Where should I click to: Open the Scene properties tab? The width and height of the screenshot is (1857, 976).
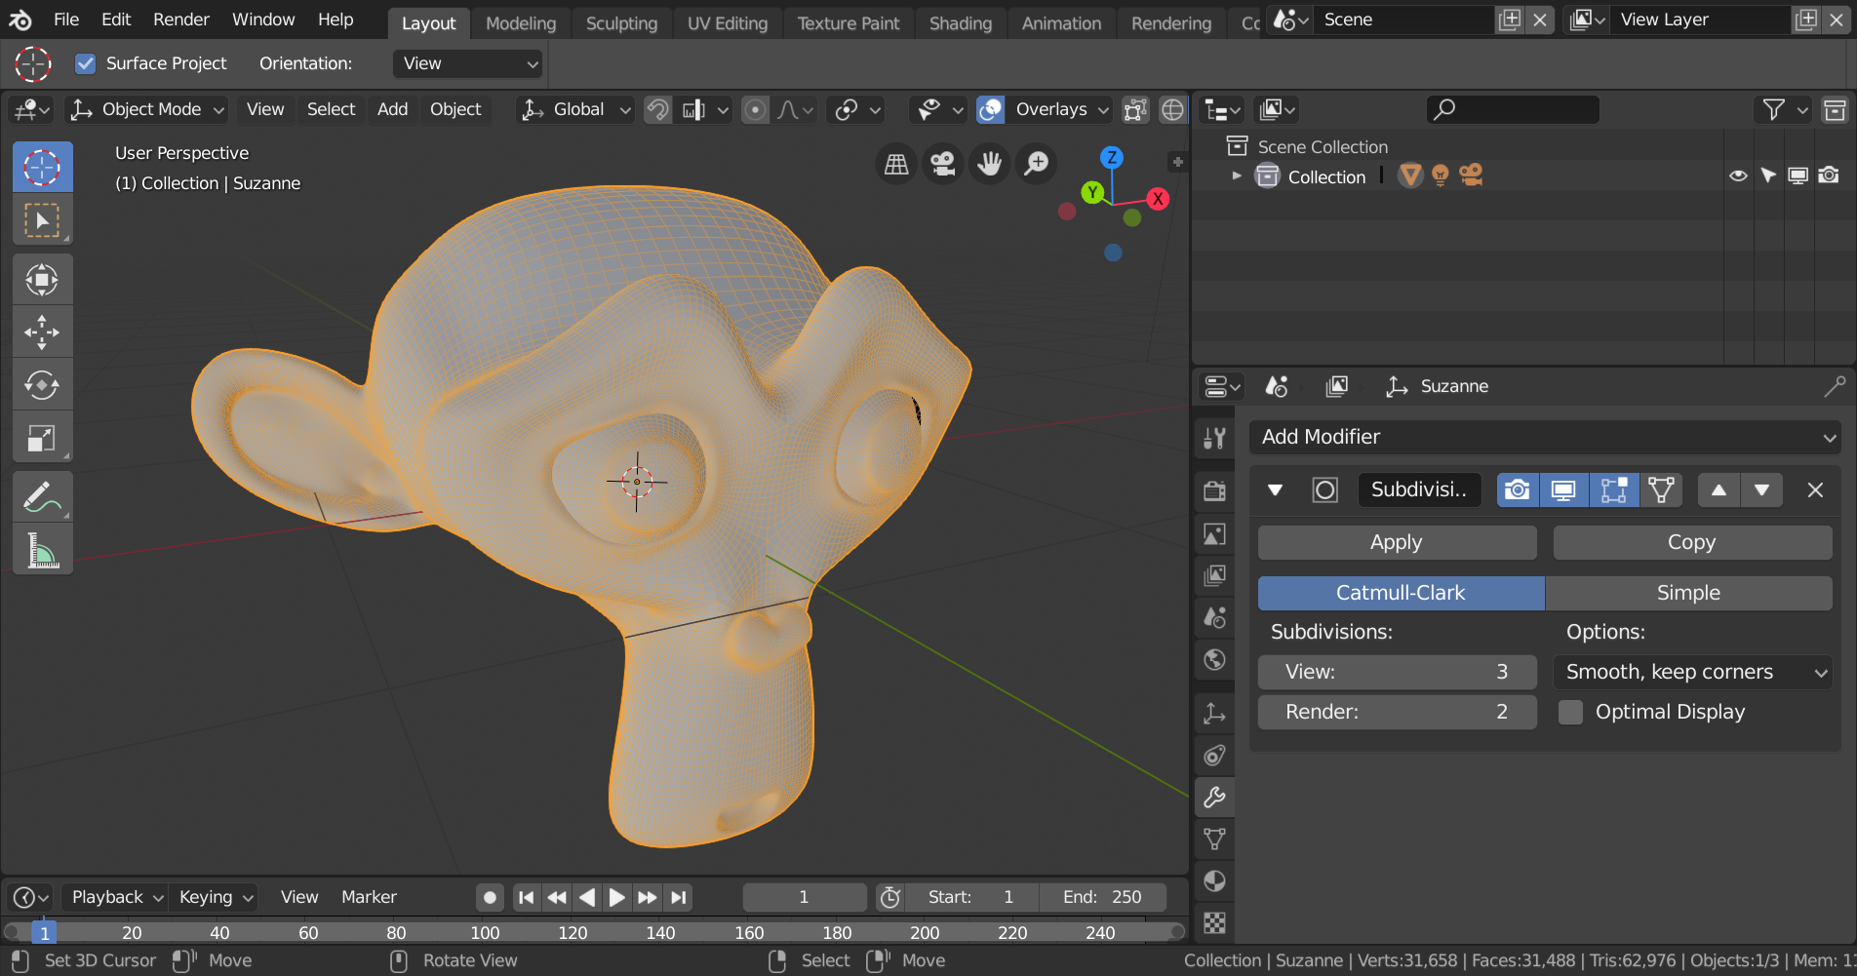coord(1214,617)
